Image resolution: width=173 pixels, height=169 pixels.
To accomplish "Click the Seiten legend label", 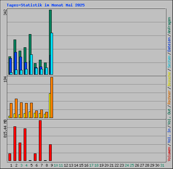I will (169, 62).
